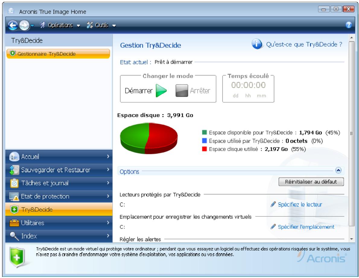Click the Utilitaires toolbox icon
This screenshot has height=278, width=359.
pos(14,223)
